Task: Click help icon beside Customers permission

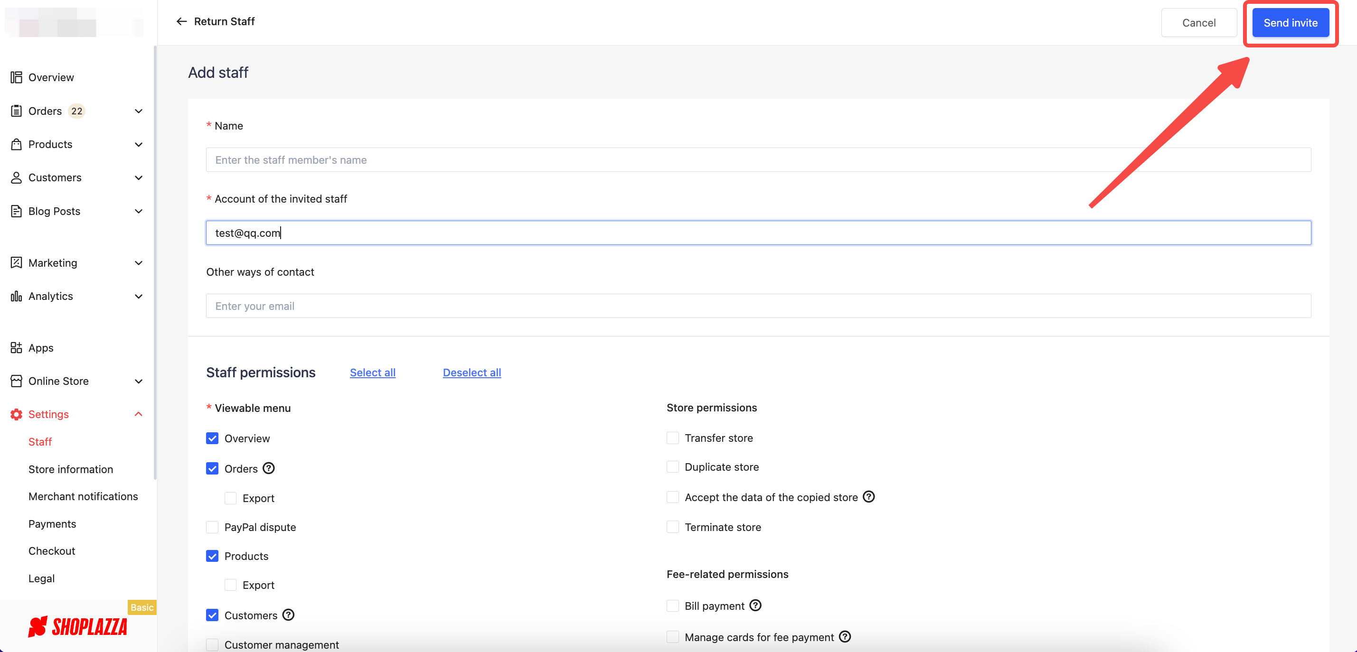Action: pos(288,615)
